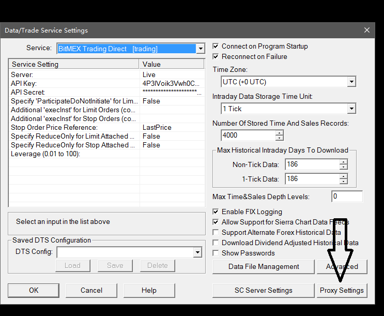Open Proxy Settings
384x316 pixels.
342,291
